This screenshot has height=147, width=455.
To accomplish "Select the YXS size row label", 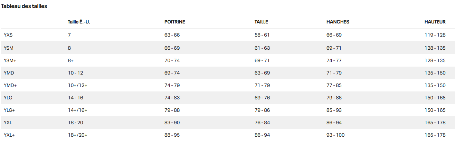I will pos(8,35).
